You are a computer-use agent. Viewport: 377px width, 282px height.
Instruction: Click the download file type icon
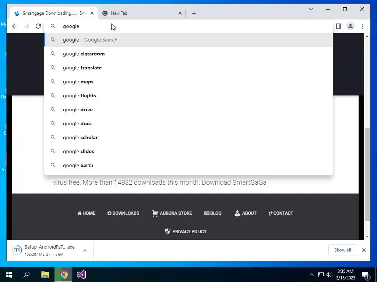pos(17,250)
